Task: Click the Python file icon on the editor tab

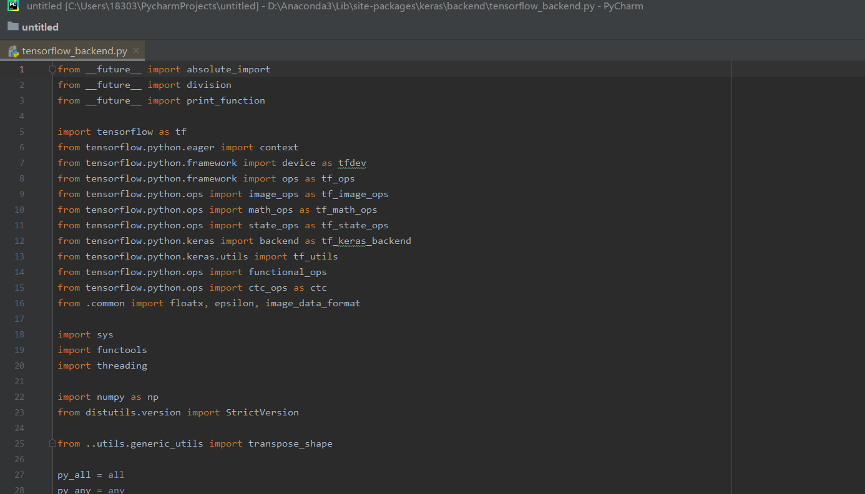Action: coord(12,51)
